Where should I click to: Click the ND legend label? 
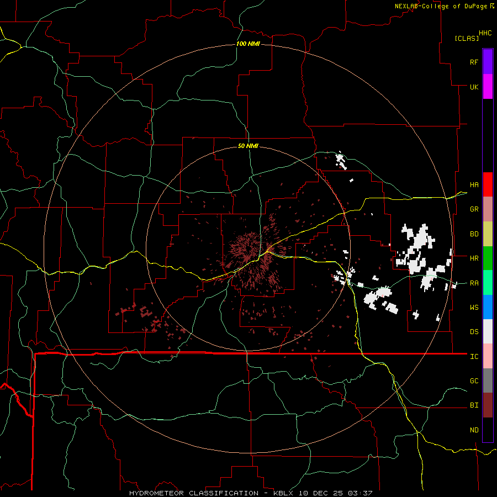[474, 430]
